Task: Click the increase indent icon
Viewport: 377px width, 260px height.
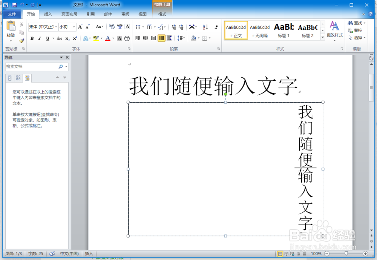Action: 181,27
